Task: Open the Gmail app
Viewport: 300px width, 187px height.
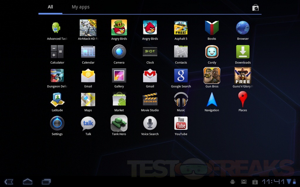Action: point(150,76)
